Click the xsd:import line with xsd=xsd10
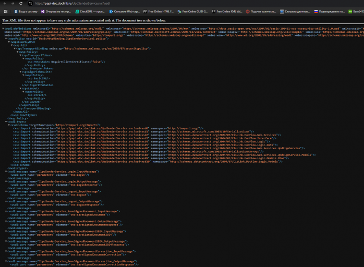Screen dimensions: 364x267 coord(148,162)
